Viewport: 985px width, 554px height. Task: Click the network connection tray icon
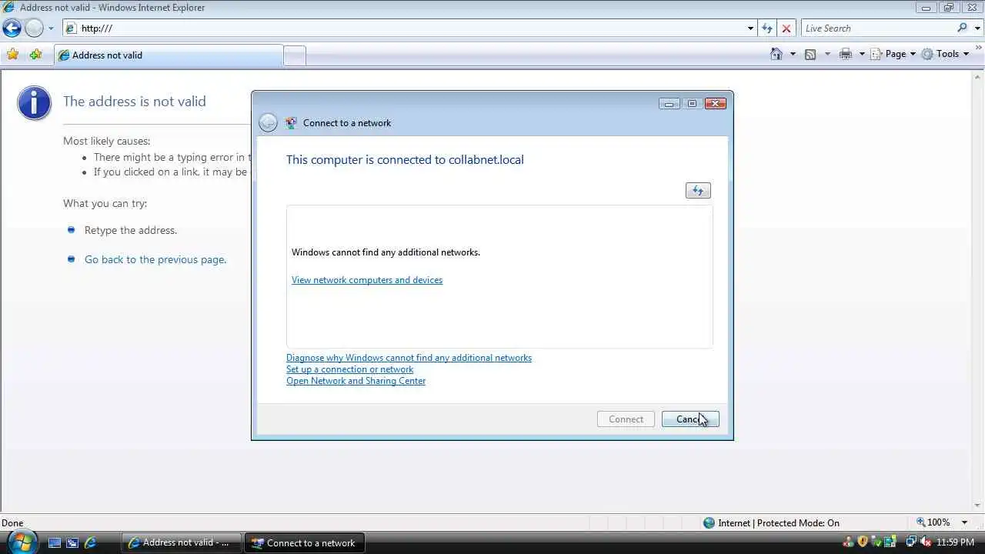[912, 542]
